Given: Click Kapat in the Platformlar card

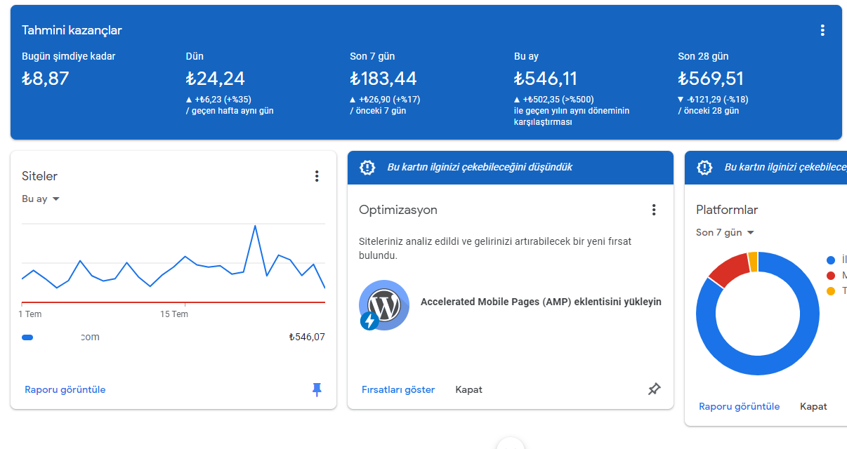Looking at the screenshot, I should pyautogui.click(x=813, y=406).
